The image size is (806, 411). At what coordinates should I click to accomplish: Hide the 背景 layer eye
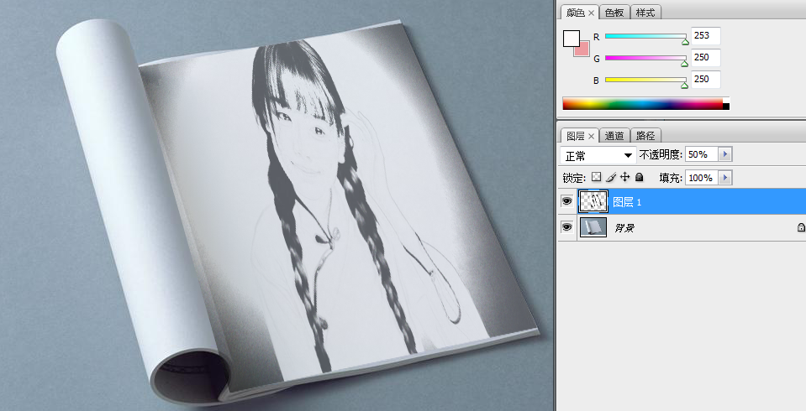pos(567,226)
